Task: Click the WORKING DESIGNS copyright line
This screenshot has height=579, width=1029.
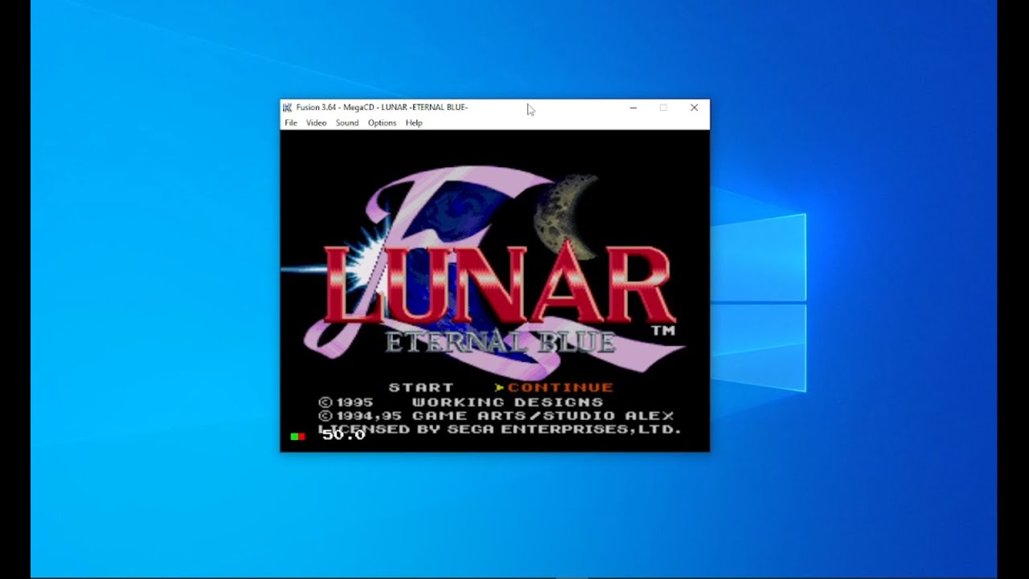Action: point(461,402)
